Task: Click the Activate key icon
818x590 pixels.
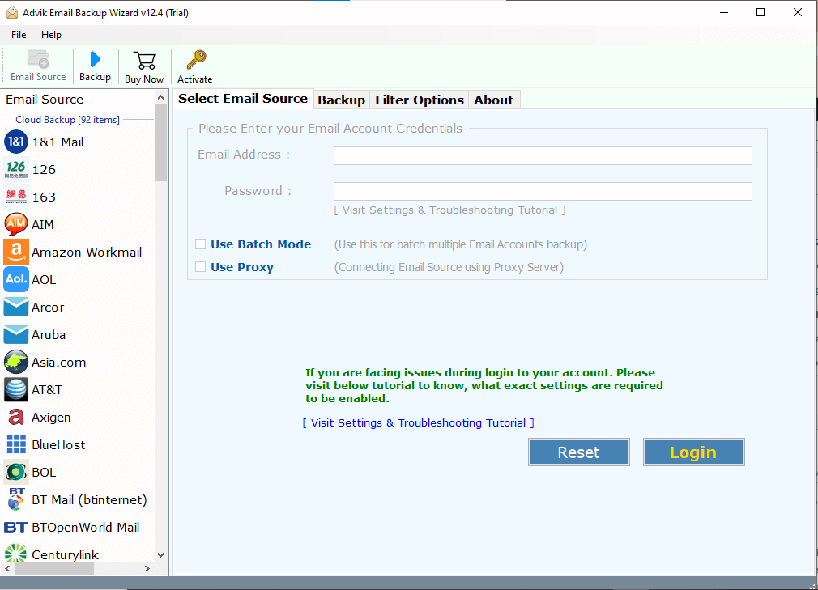Action: click(x=196, y=60)
